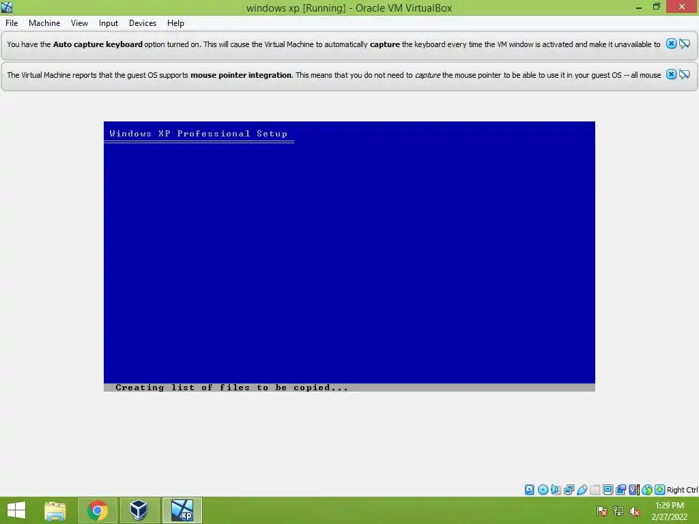Click the CPU virtualization indicator

pyautogui.click(x=634, y=490)
